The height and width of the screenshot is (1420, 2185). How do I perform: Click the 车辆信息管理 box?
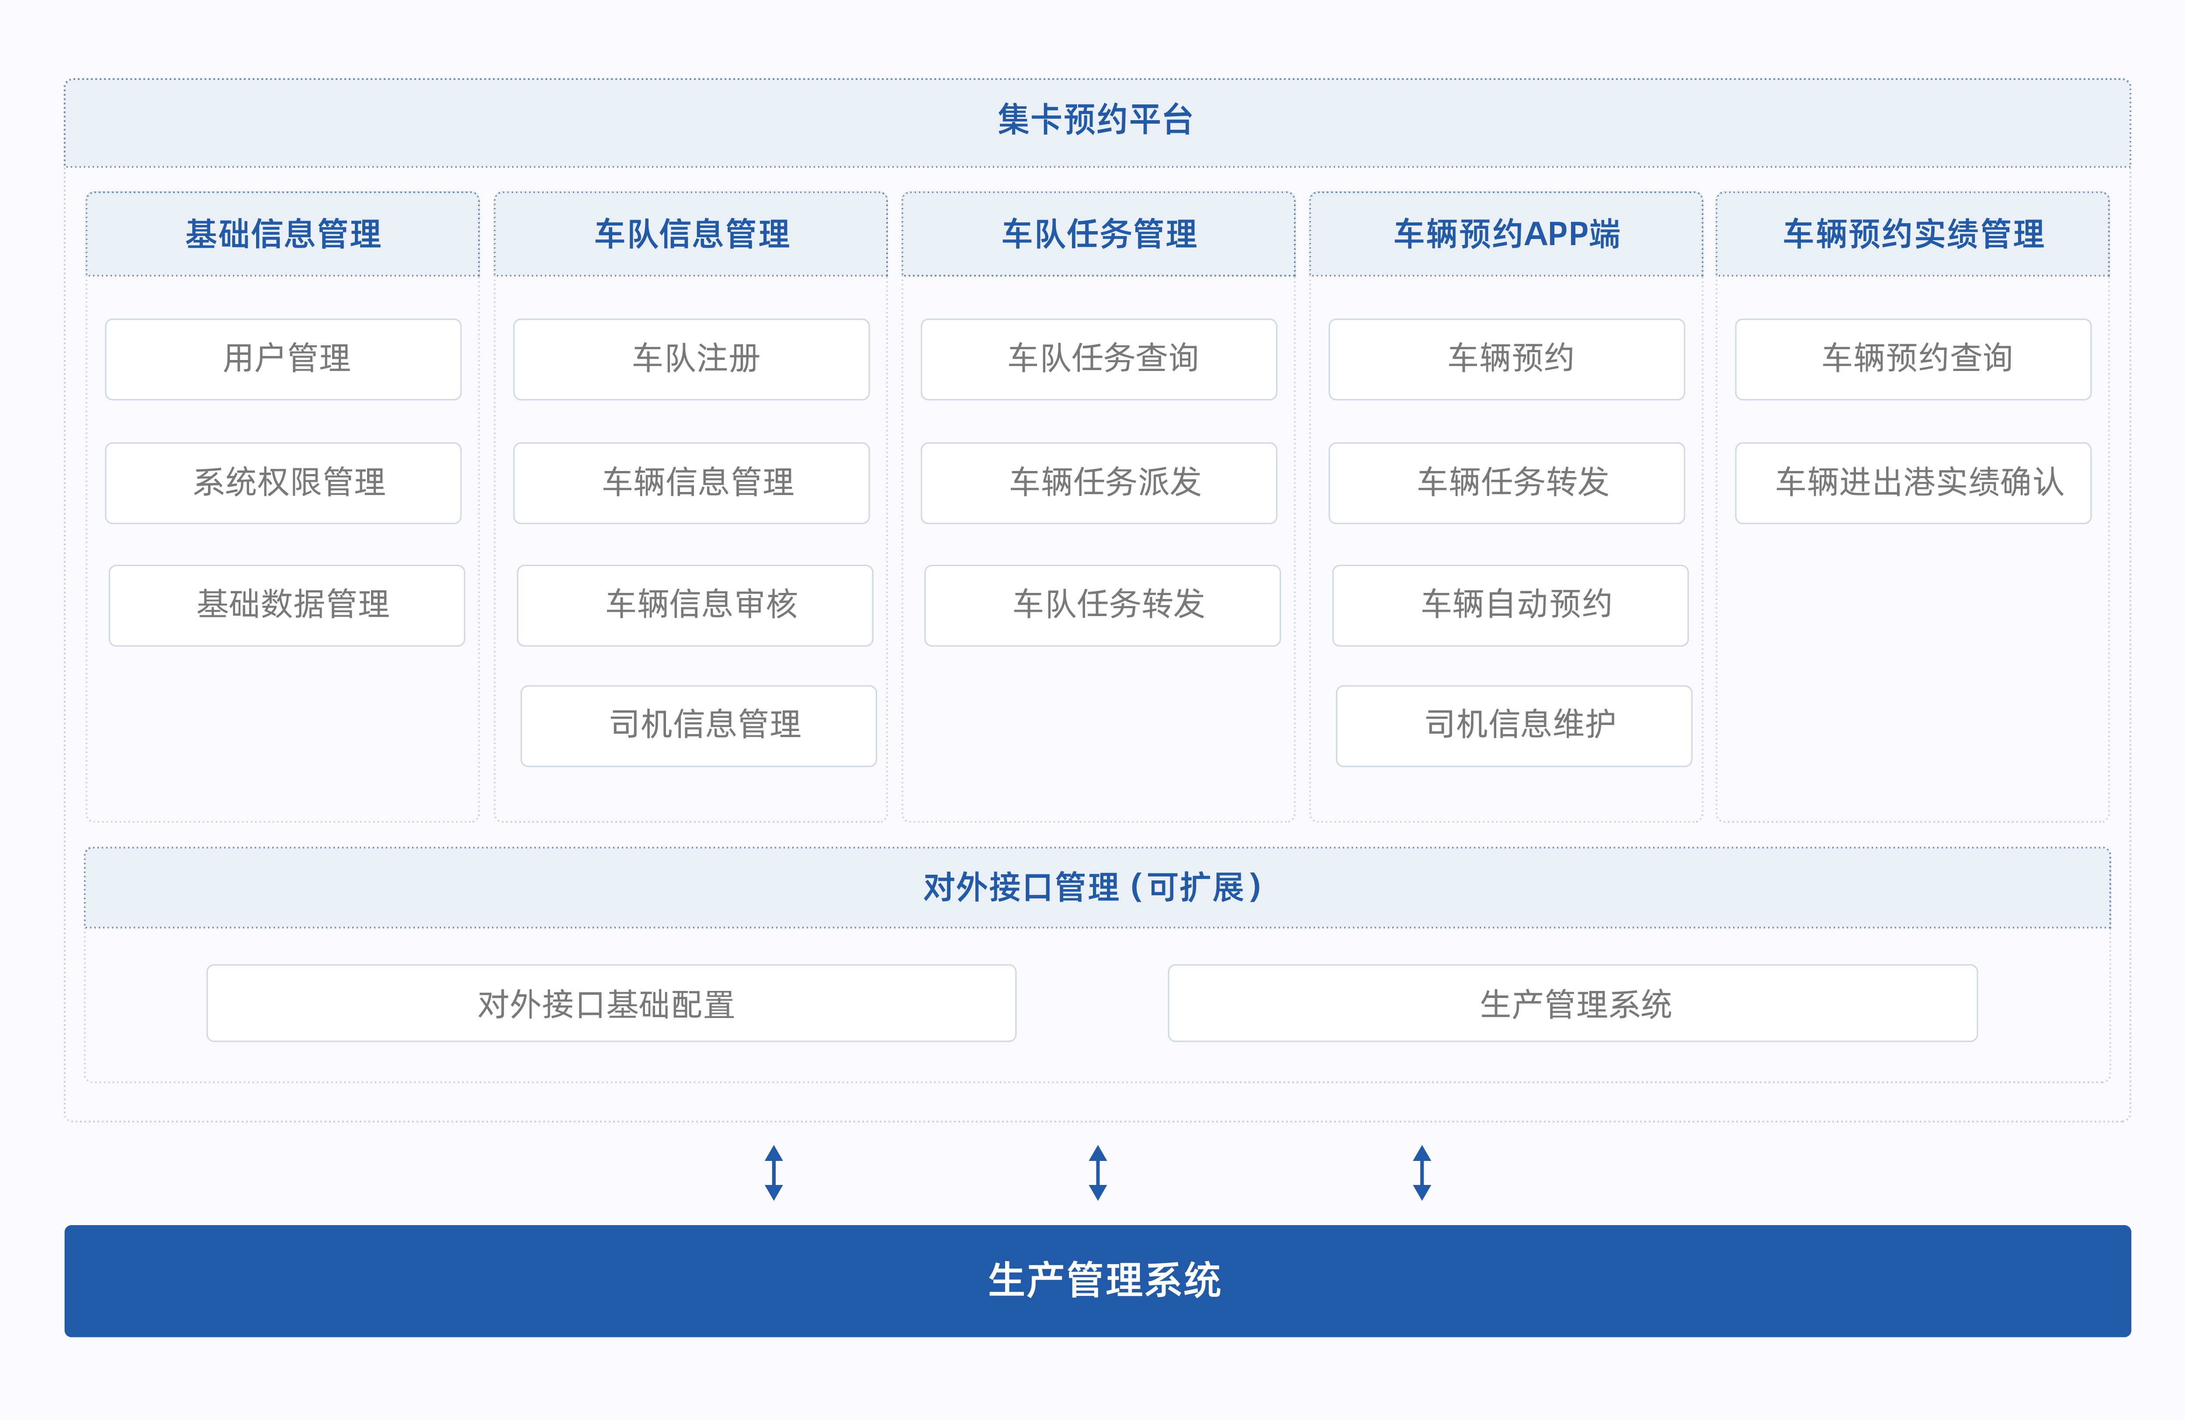pyautogui.click(x=691, y=483)
